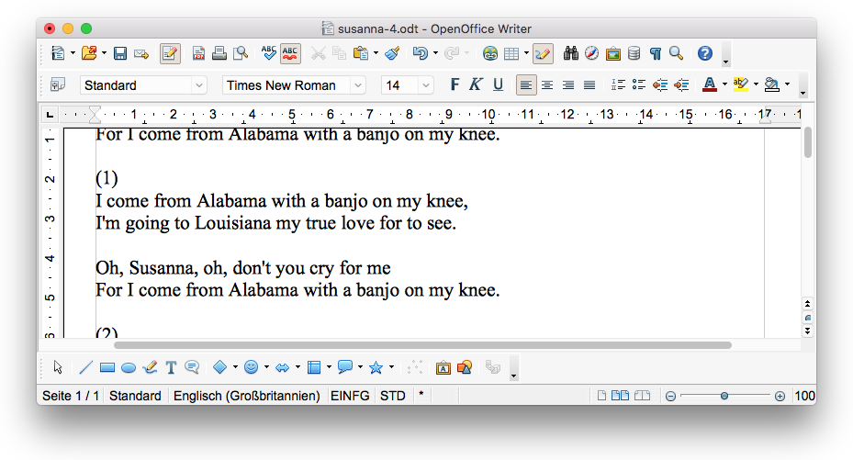Align text left
This screenshot has width=853, height=460.
[x=526, y=84]
